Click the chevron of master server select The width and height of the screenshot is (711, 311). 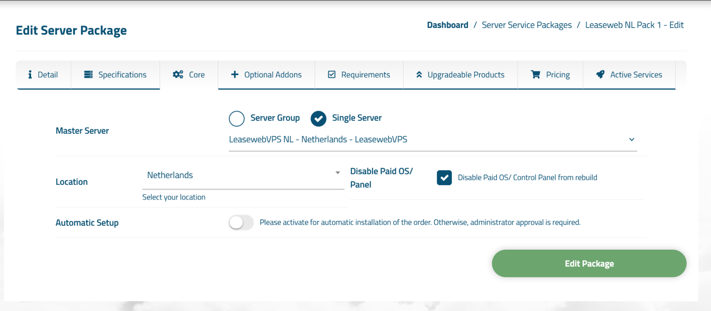[x=631, y=140]
